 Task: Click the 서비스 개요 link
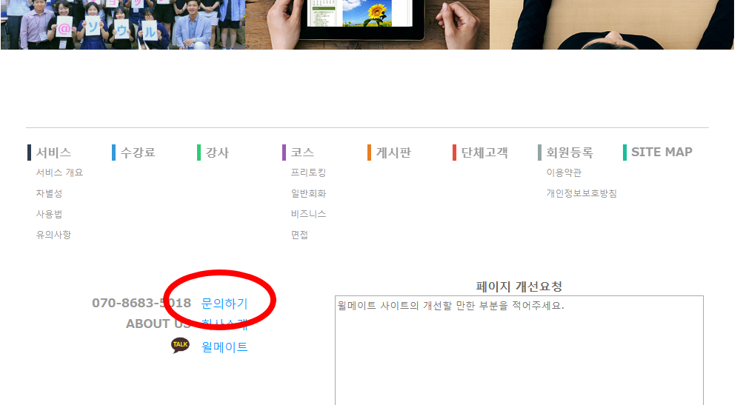(60, 173)
